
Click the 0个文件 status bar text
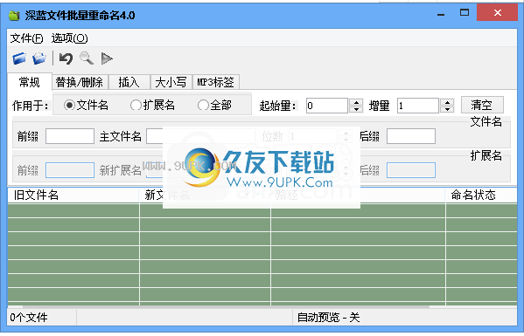[29, 318]
